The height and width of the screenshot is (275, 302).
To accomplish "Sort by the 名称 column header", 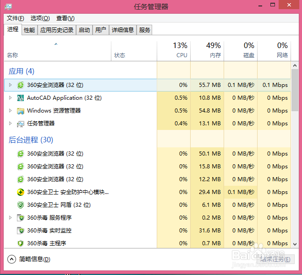I will (58, 51).
